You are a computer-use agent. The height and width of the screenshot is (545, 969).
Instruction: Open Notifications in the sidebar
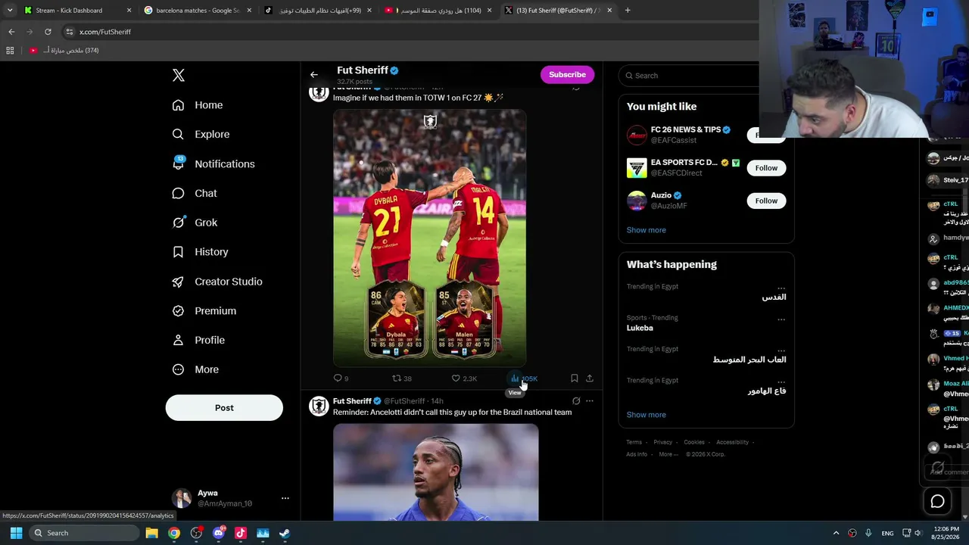(x=213, y=164)
